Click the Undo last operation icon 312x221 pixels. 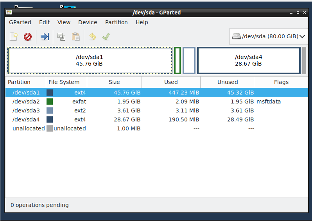click(x=92, y=37)
